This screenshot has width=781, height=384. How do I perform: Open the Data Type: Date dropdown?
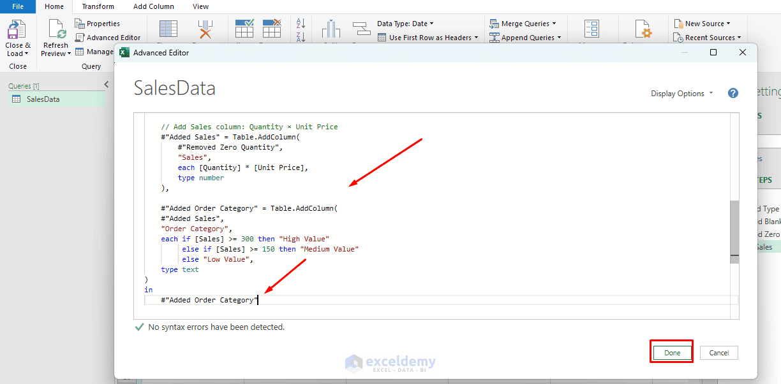(x=406, y=24)
